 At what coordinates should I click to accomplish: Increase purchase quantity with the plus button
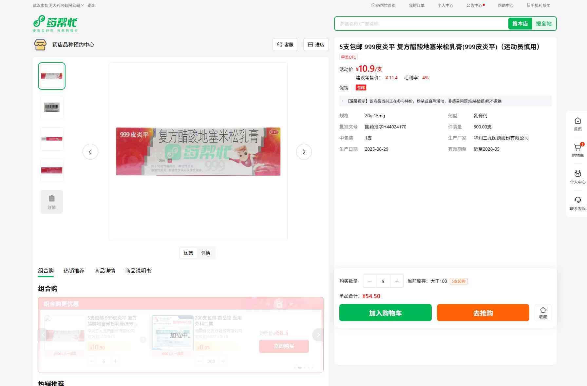click(397, 281)
